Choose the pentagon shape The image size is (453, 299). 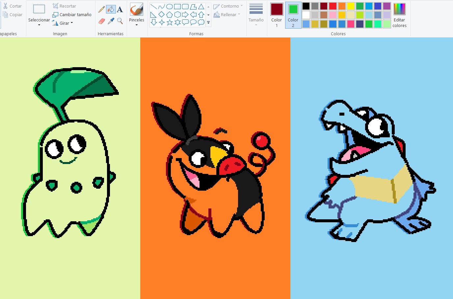(x=170, y=14)
